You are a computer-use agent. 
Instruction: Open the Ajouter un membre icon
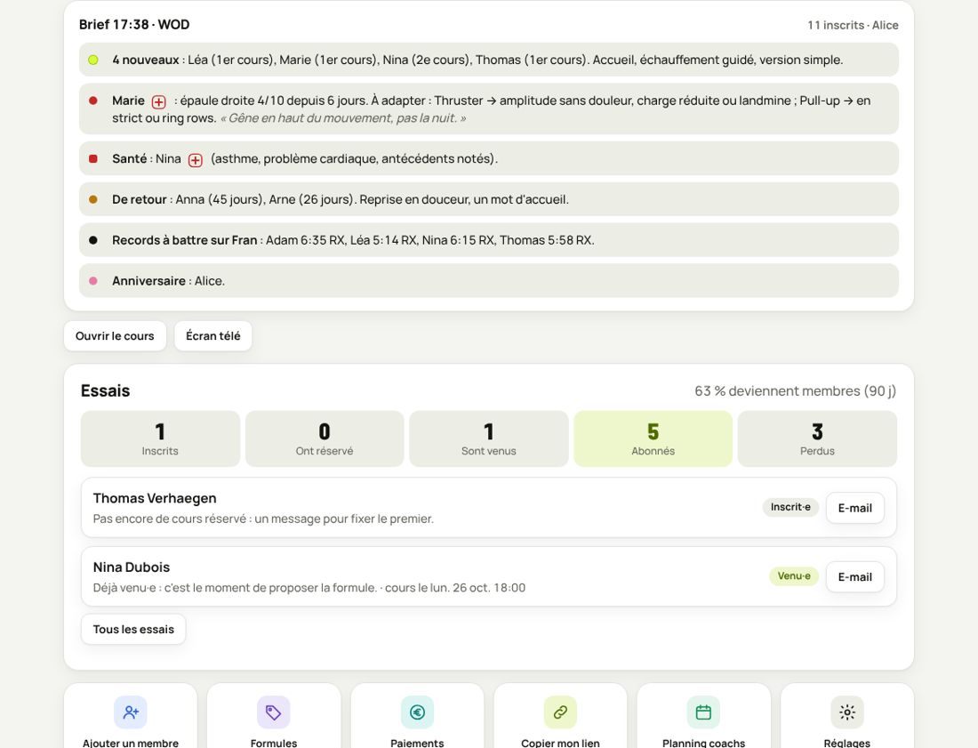(131, 712)
